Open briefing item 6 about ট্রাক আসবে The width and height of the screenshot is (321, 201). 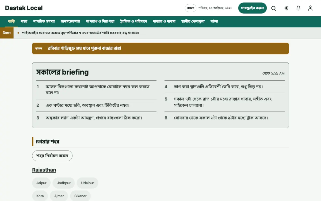224,118
